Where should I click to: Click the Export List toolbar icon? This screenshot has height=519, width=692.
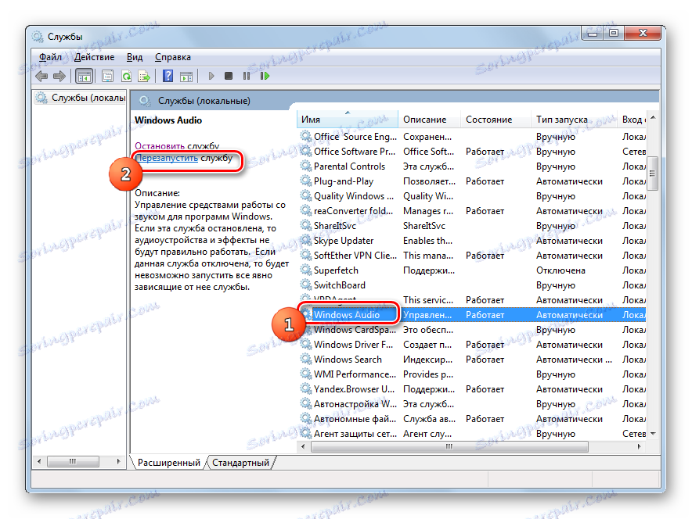coord(144,77)
